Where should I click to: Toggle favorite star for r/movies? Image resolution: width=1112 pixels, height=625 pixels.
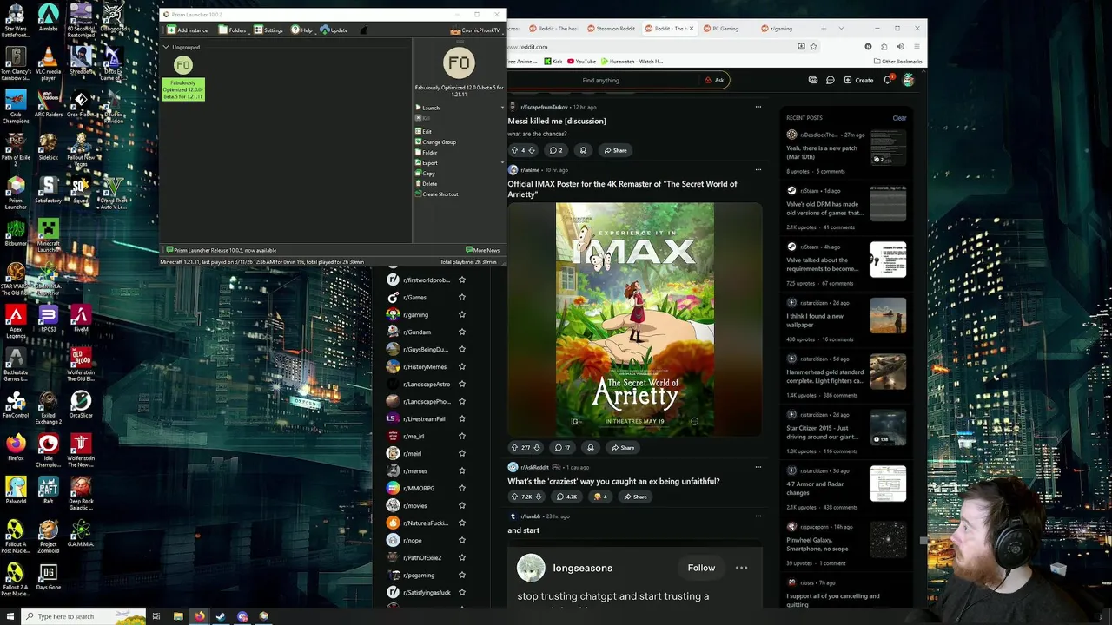(x=462, y=505)
